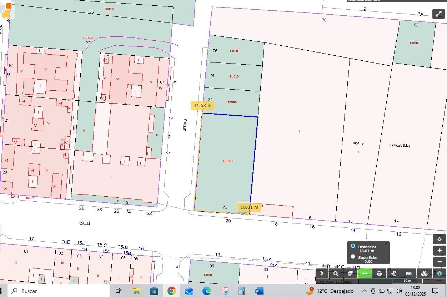The height and width of the screenshot is (297, 447).
Task: Show map information via info icon
Action: (x=440, y=273)
